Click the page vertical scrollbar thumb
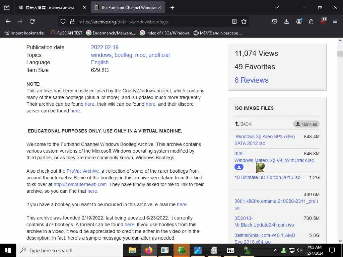The image size is (343, 257). 340,54
